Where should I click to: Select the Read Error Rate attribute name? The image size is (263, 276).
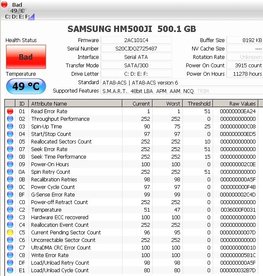click(49, 111)
